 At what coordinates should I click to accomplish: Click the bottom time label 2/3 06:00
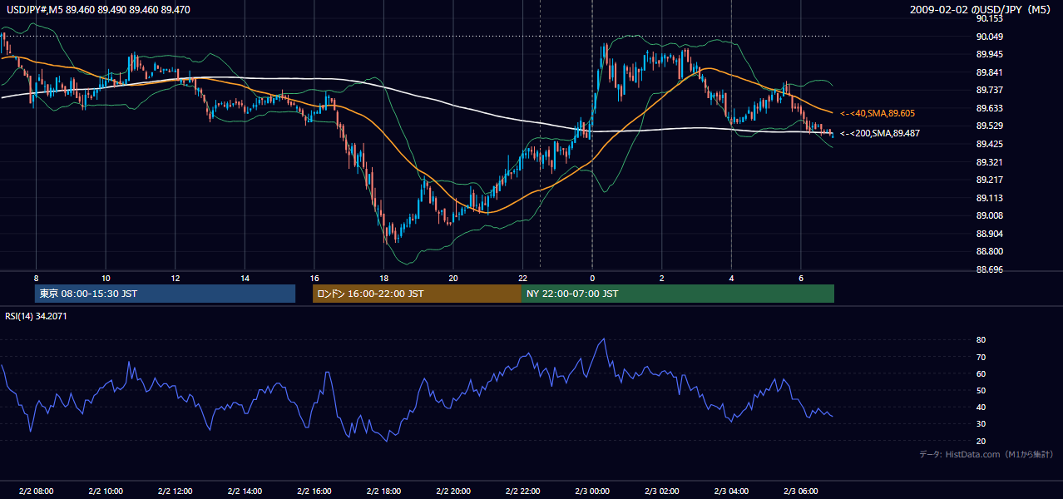click(x=800, y=491)
